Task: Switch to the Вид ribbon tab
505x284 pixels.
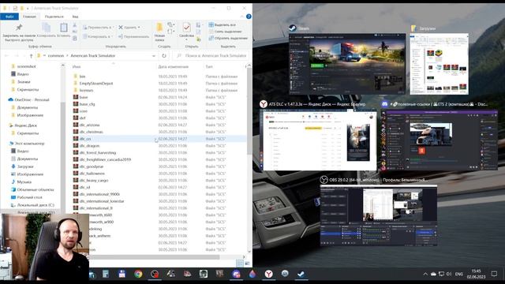Action: click(x=75, y=17)
